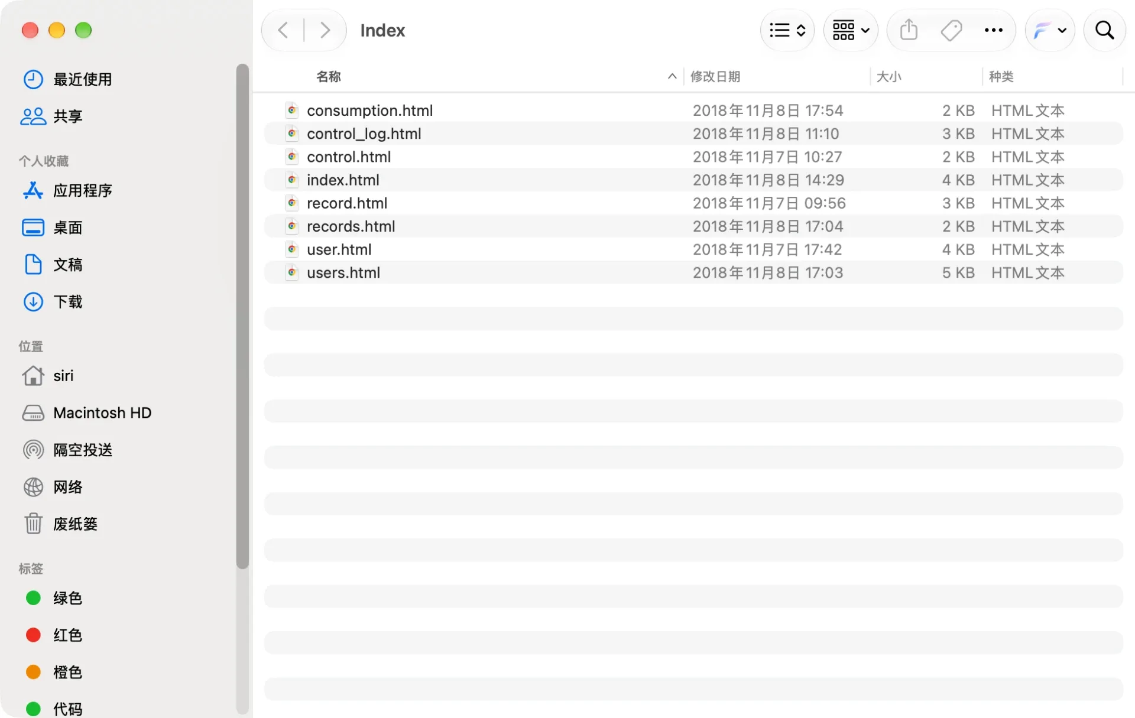Go back with the left arrow button
Viewport: 1135px width, 718px height.
click(x=283, y=30)
